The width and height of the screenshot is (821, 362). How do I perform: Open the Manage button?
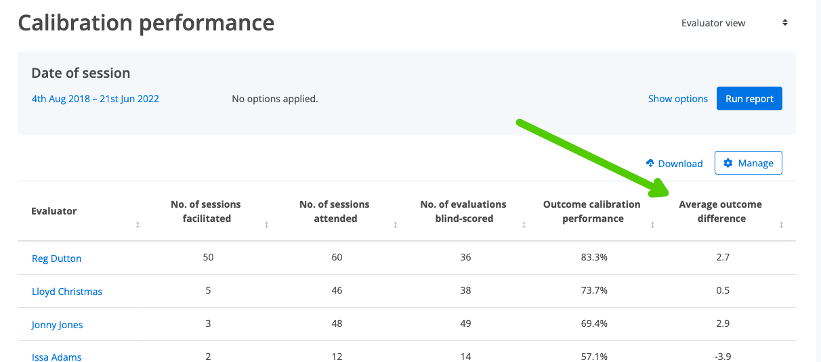[x=749, y=163]
